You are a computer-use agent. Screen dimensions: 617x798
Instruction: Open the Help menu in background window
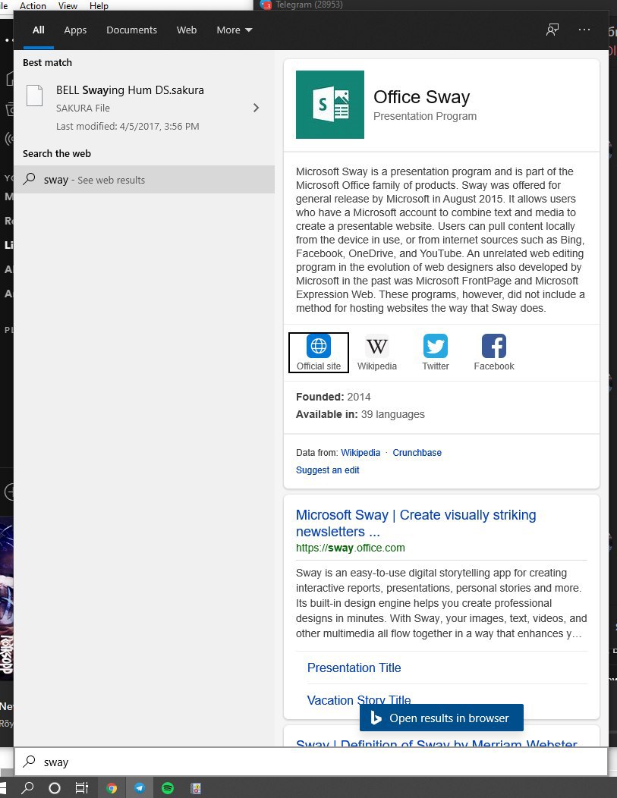coord(99,5)
